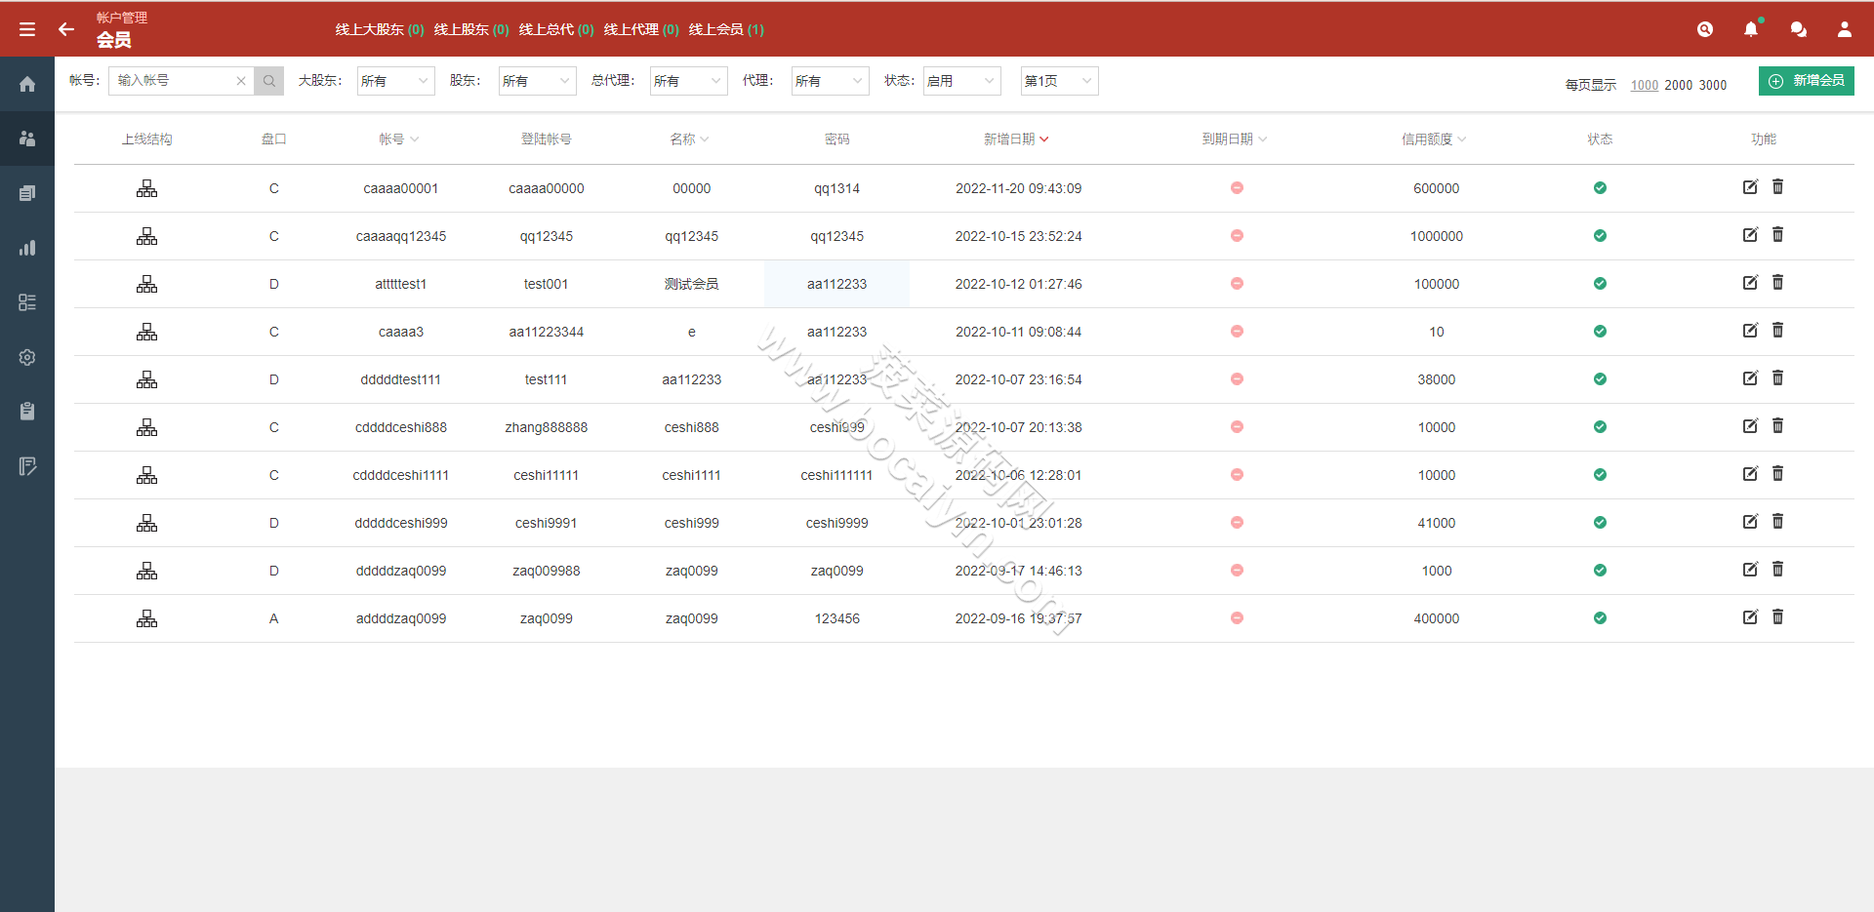Open the clipboard sidebar icon
This screenshot has height=912, width=1874.
tap(27, 412)
